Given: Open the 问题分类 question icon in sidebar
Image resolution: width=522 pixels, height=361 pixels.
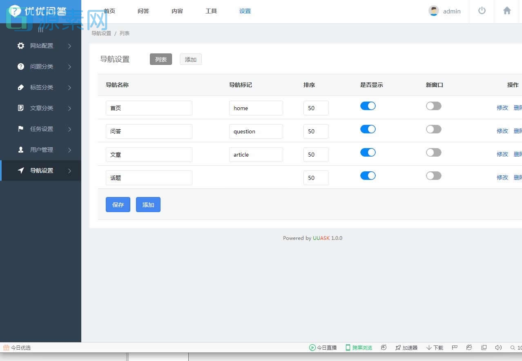Looking at the screenshot, I should 21,66.
